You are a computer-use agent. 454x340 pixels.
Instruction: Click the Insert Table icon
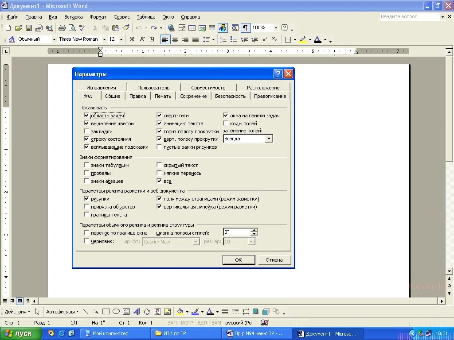tap(192, 28)
